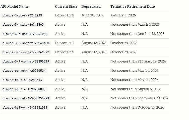Viewport: 189px width, 120px height.
Task: Click the January 5, 2026 retirement date
Action: [x=123, y=15]
